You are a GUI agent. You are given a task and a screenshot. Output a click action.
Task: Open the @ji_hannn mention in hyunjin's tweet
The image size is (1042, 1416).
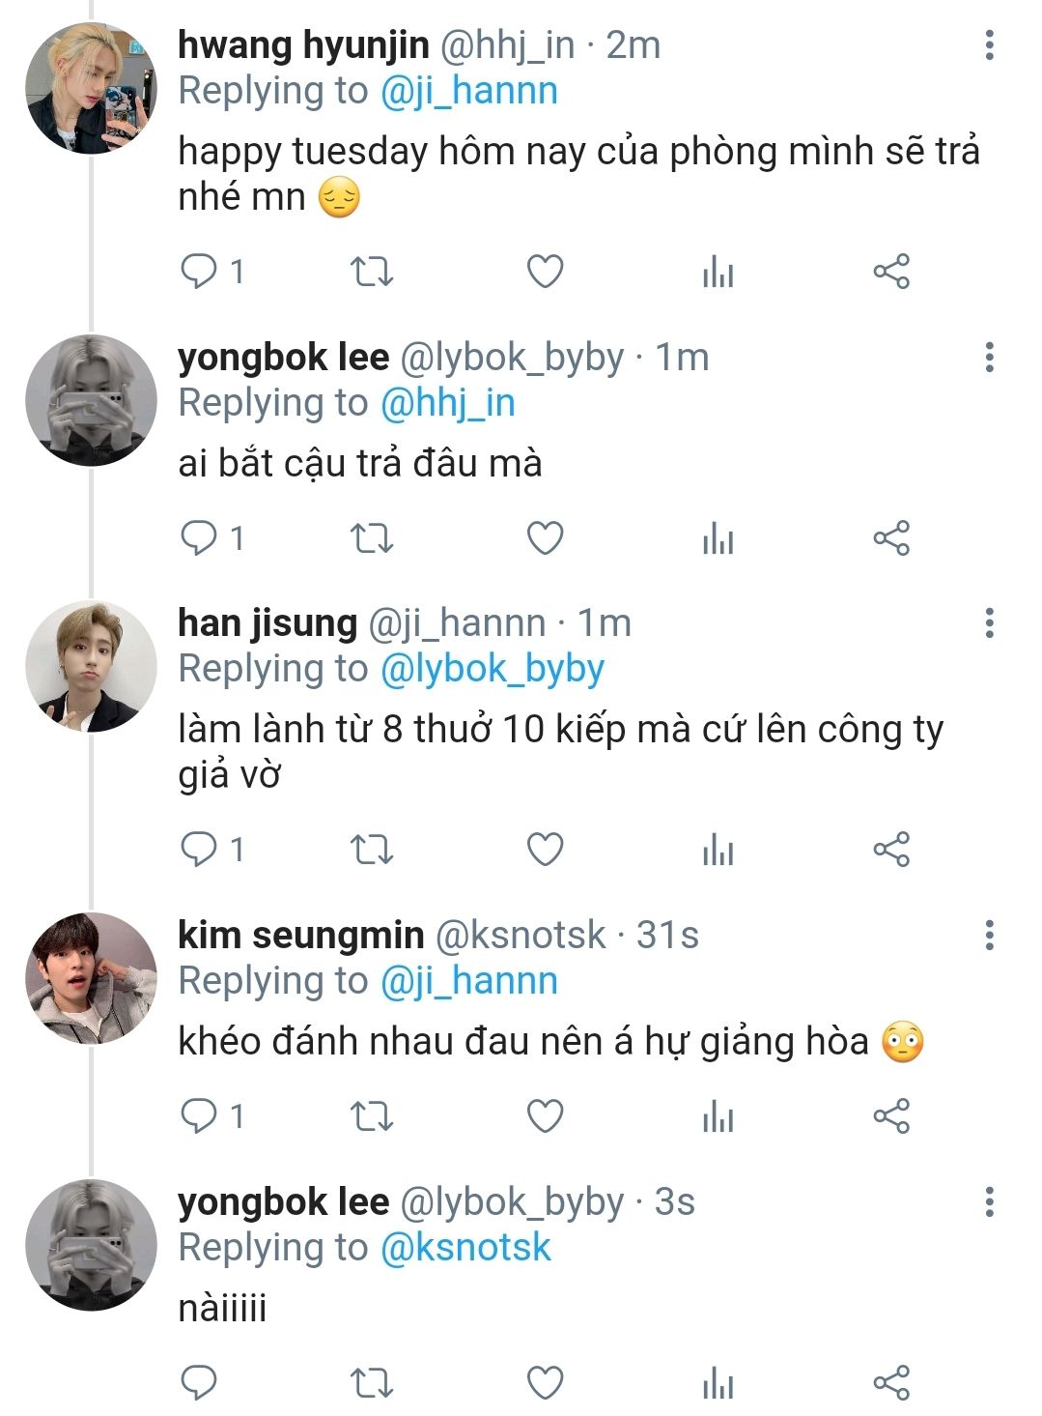tap(469, 91)
